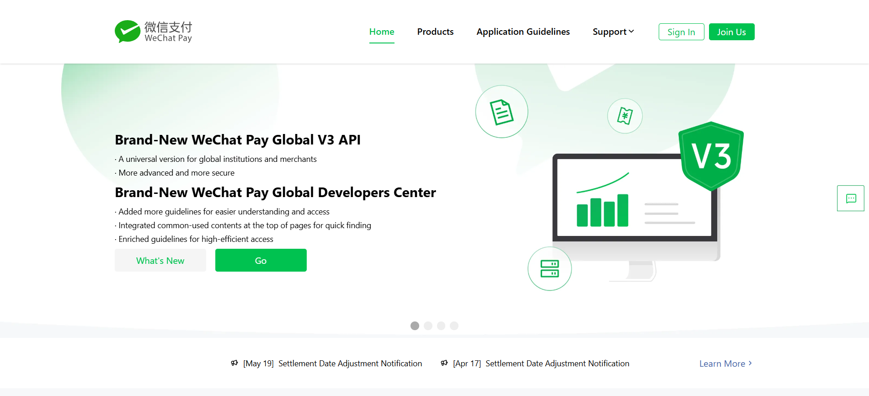This screenshot has width=869, height=396.
Task: Click 'A universal version for global institutions' line
Action: [216, 159]
